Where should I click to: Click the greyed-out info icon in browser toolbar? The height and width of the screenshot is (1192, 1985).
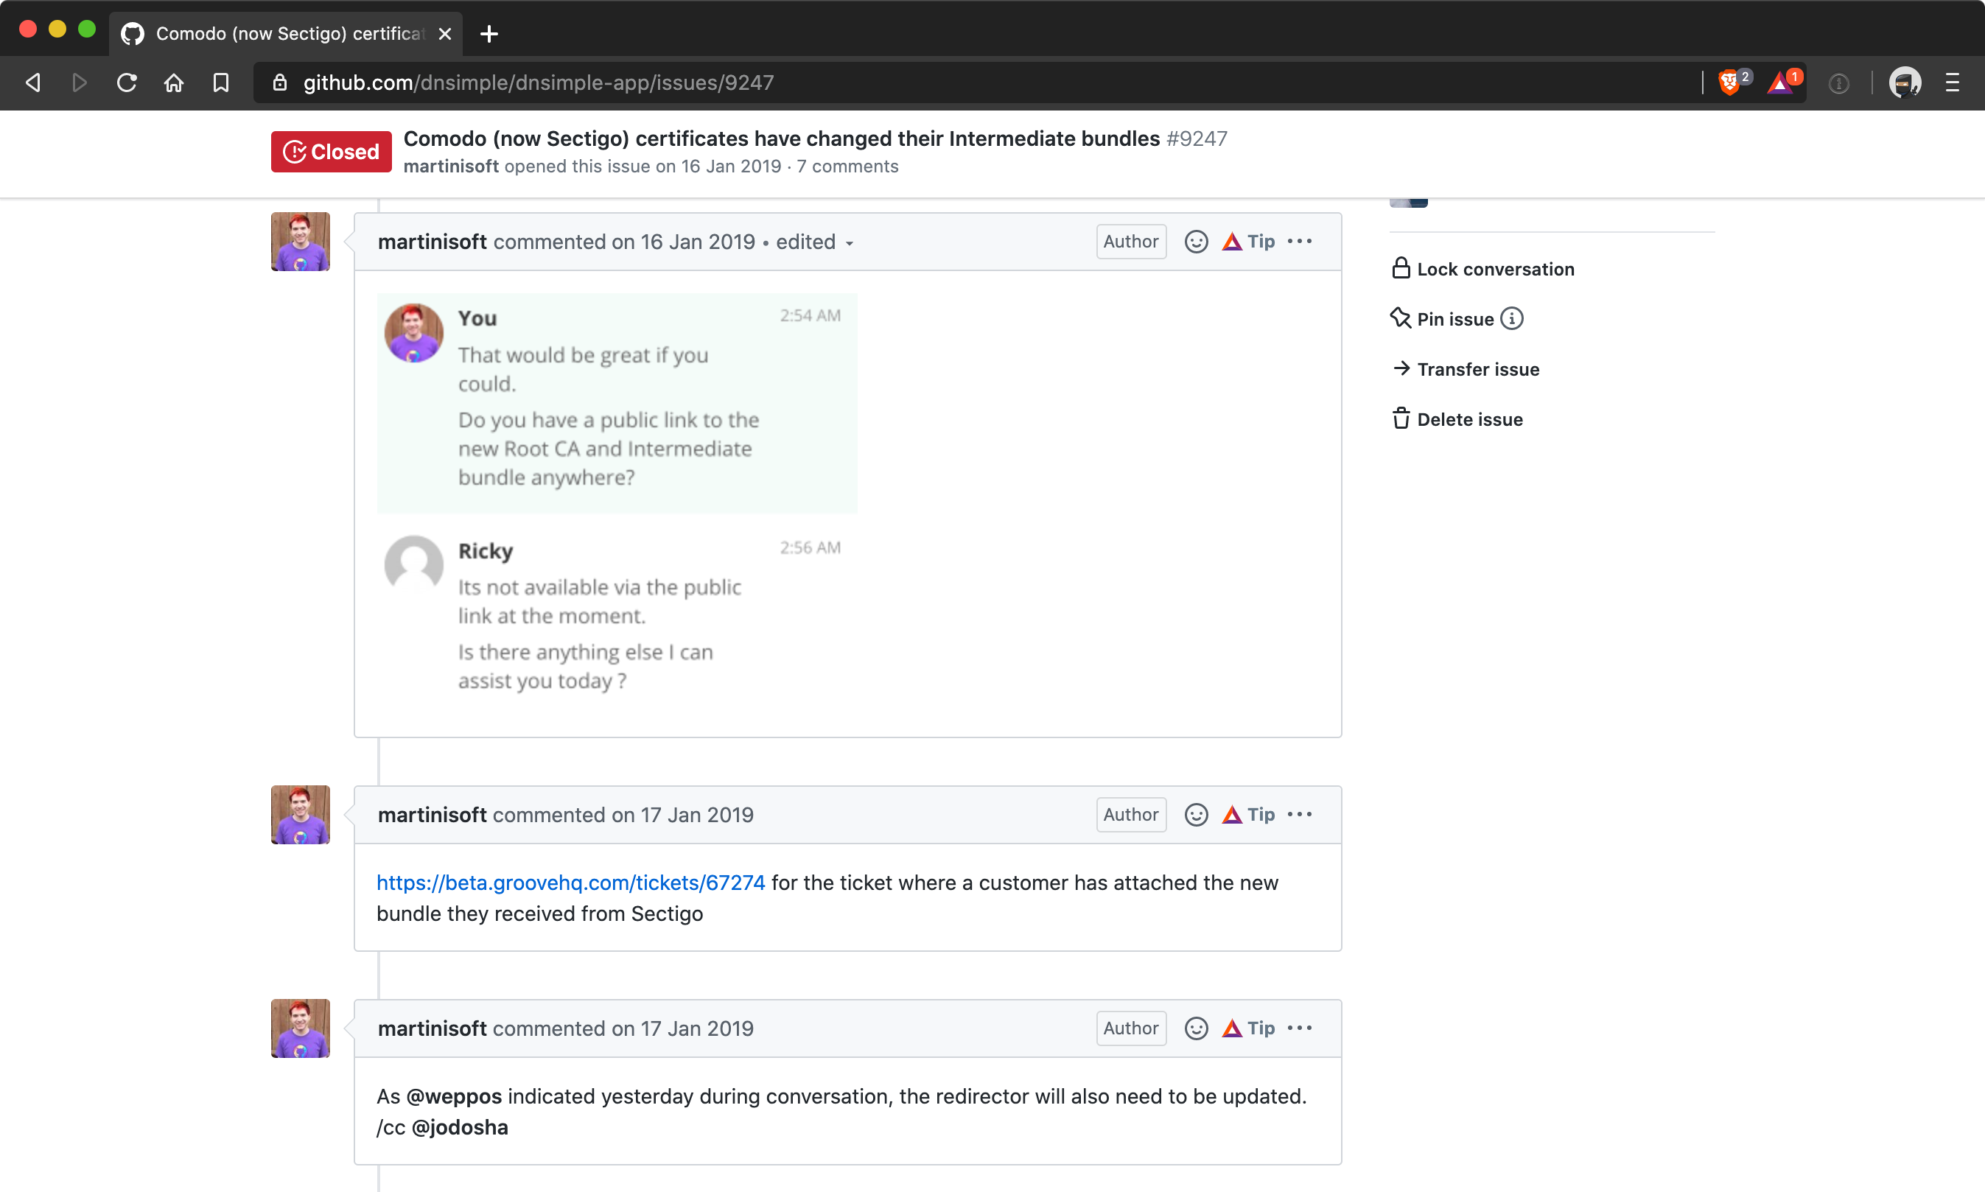point(1839,83)
